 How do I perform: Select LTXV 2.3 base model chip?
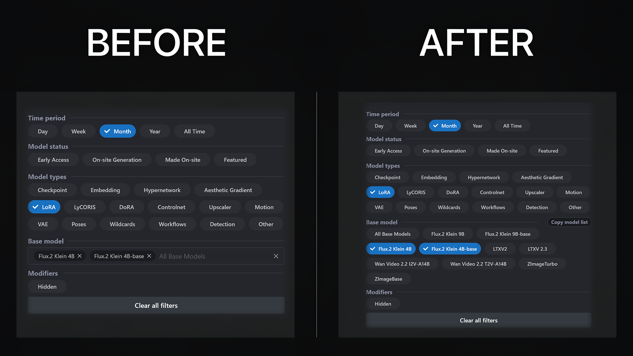coord(537,249)
